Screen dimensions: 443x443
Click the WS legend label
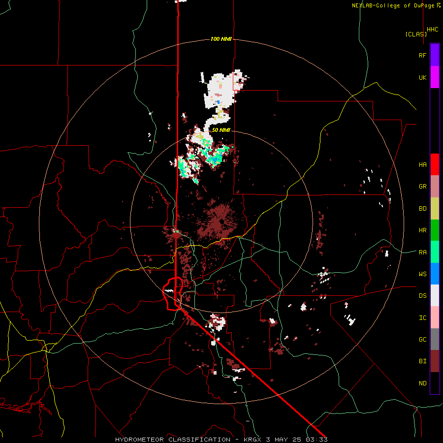coord(422,274)
